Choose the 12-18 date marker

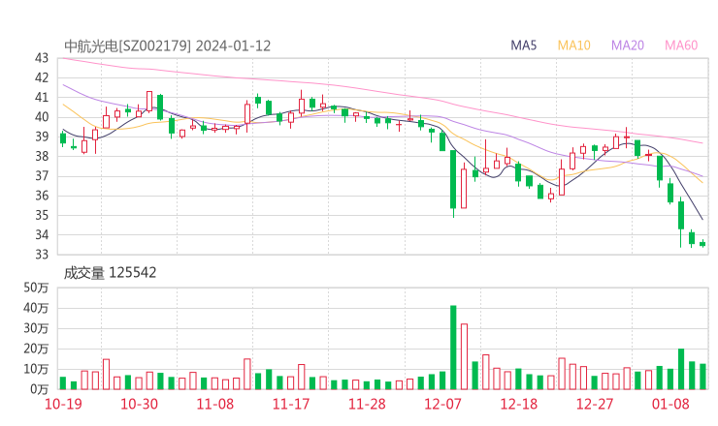[x=517, y=404]
